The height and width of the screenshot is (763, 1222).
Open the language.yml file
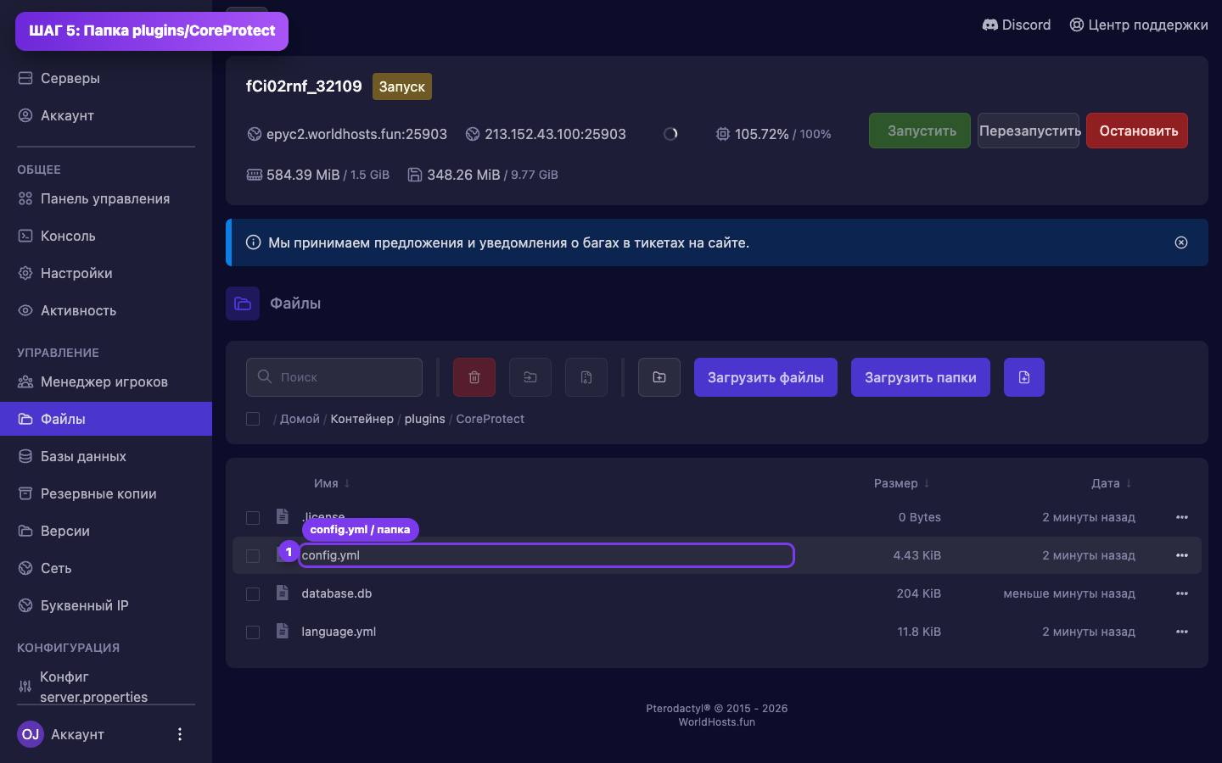pyautogui.click(x=339, y=632)
